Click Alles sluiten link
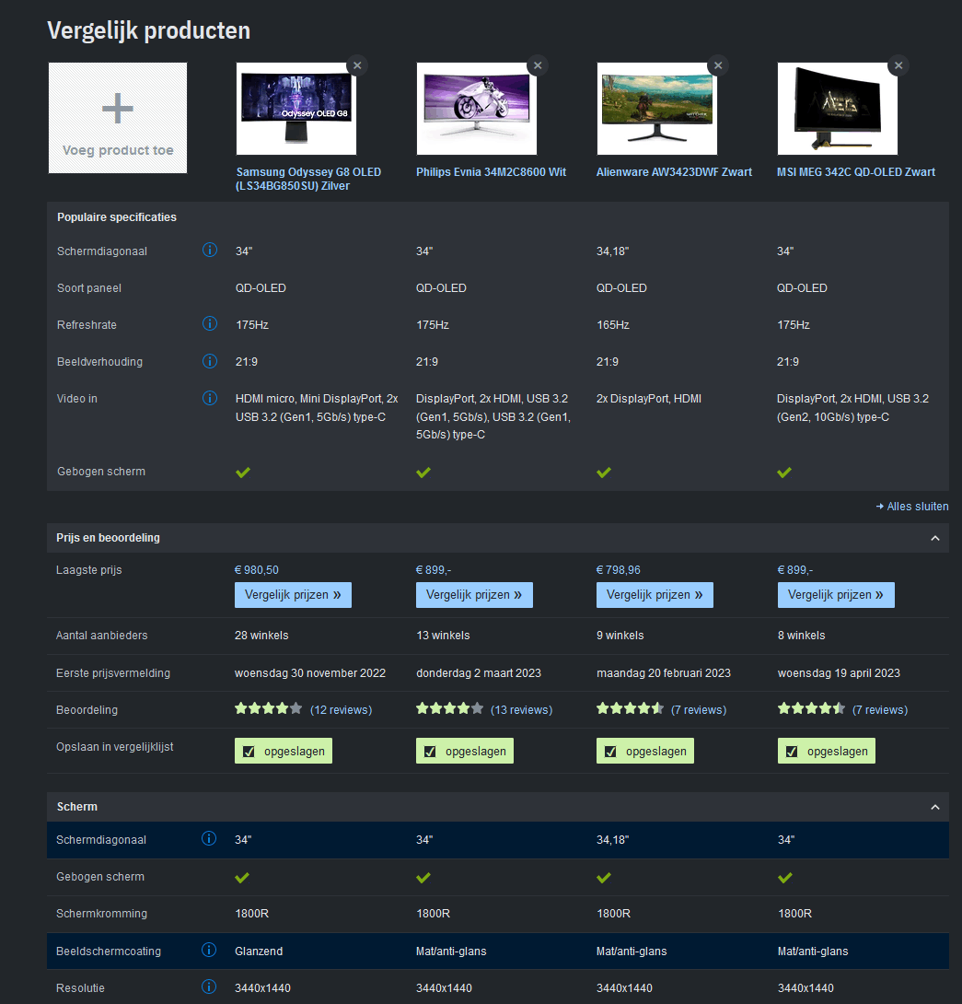962x1004 pixels. pos(912,507)
